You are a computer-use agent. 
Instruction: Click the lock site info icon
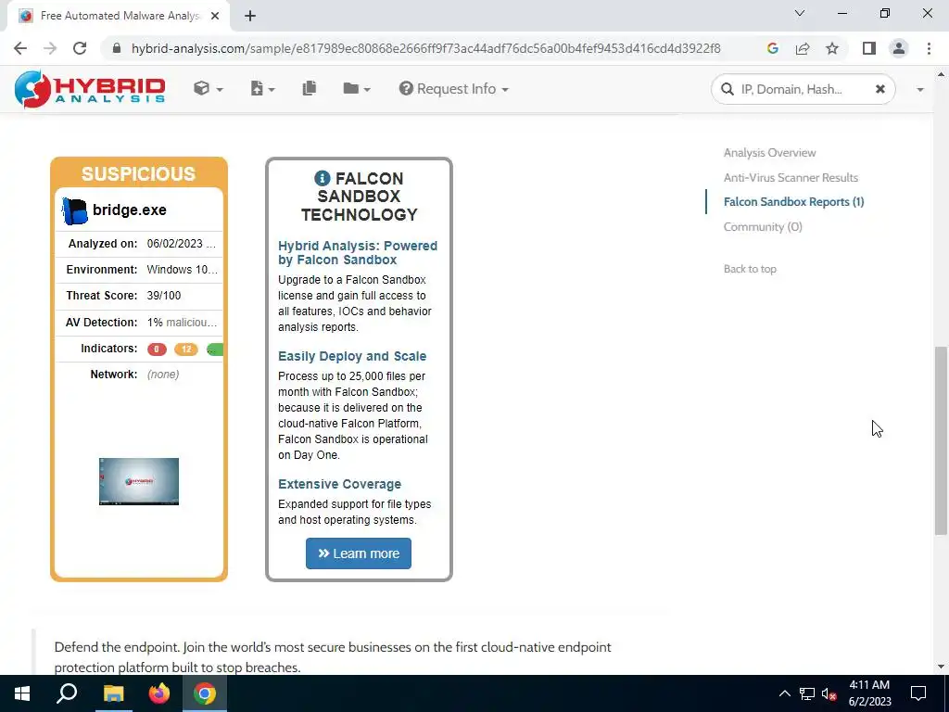click(117, 48)
